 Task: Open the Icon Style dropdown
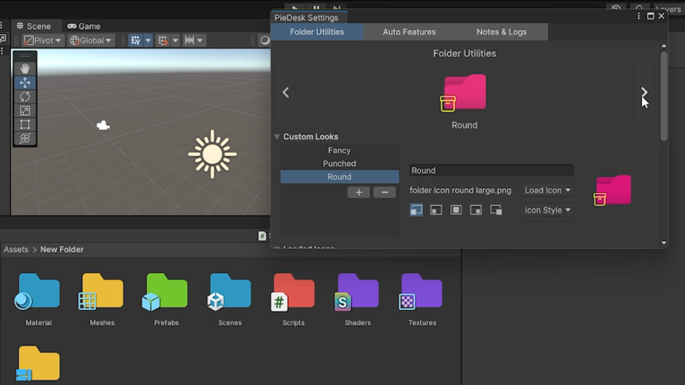(547, 210)
